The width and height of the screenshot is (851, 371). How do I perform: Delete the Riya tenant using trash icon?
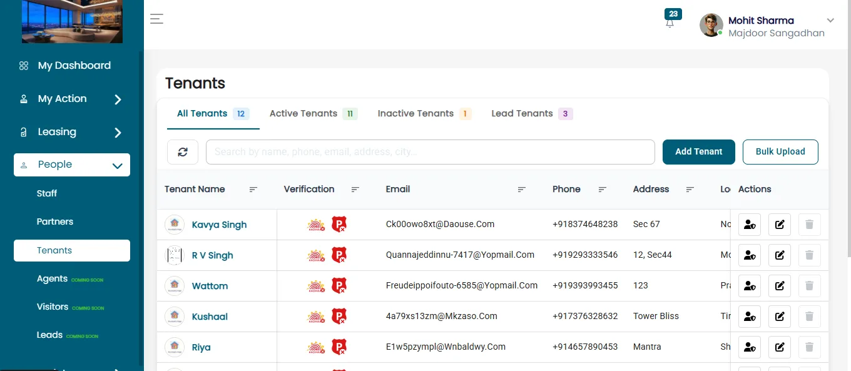click(x=809, y=347)
